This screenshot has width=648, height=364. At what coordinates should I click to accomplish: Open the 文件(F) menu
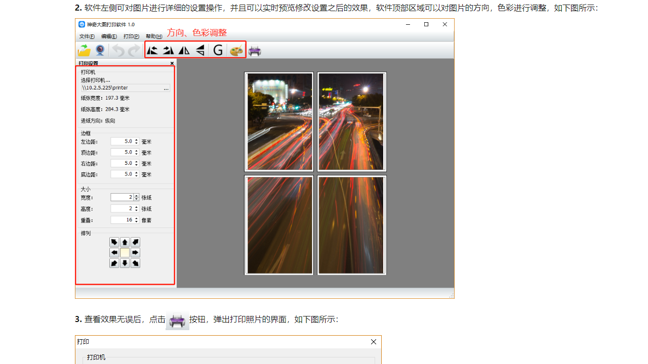tap(87, 36)
